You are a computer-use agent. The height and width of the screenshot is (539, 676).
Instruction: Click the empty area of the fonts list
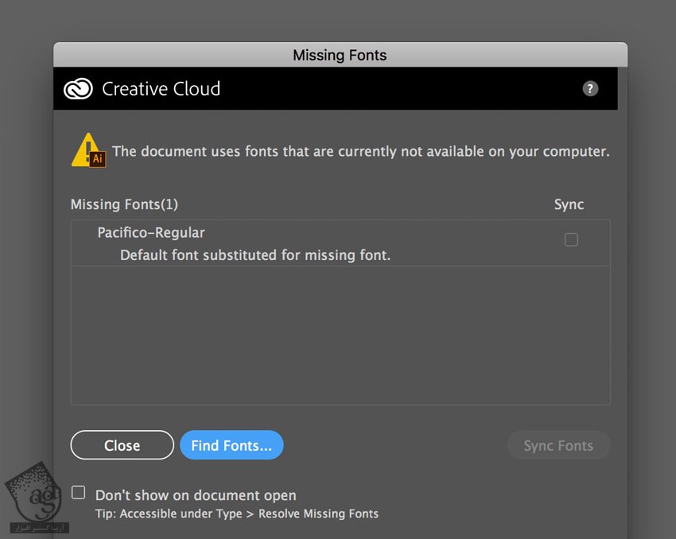(x=340, y=335)
